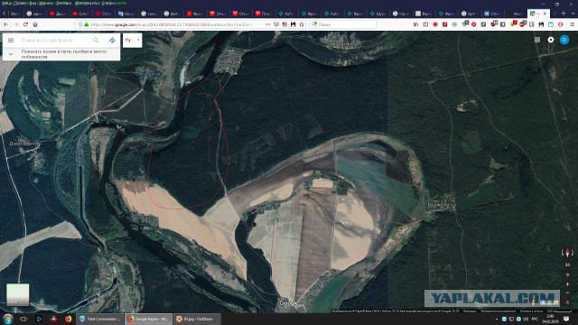
Task: Click the clock and date in system tray
Action: (x=550, y=319)
